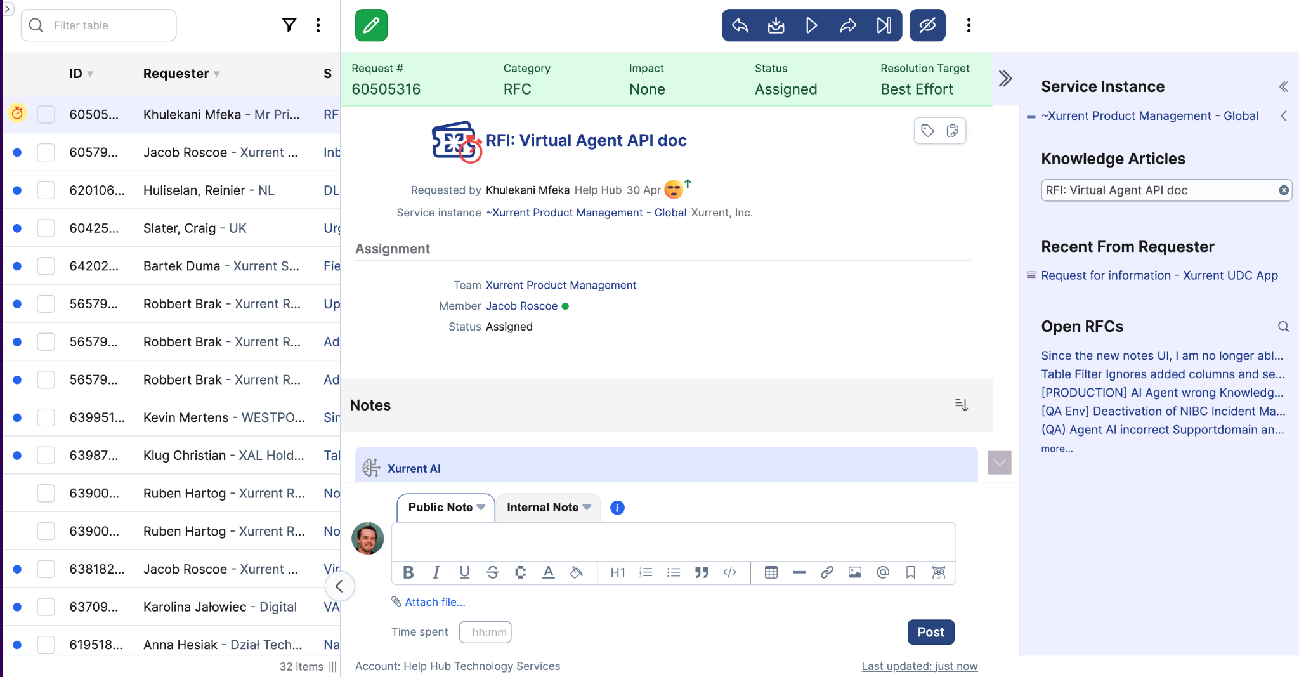Open the request more-options kebab menu
This screenshot has width=1299, height=677.
click(969, 25)
